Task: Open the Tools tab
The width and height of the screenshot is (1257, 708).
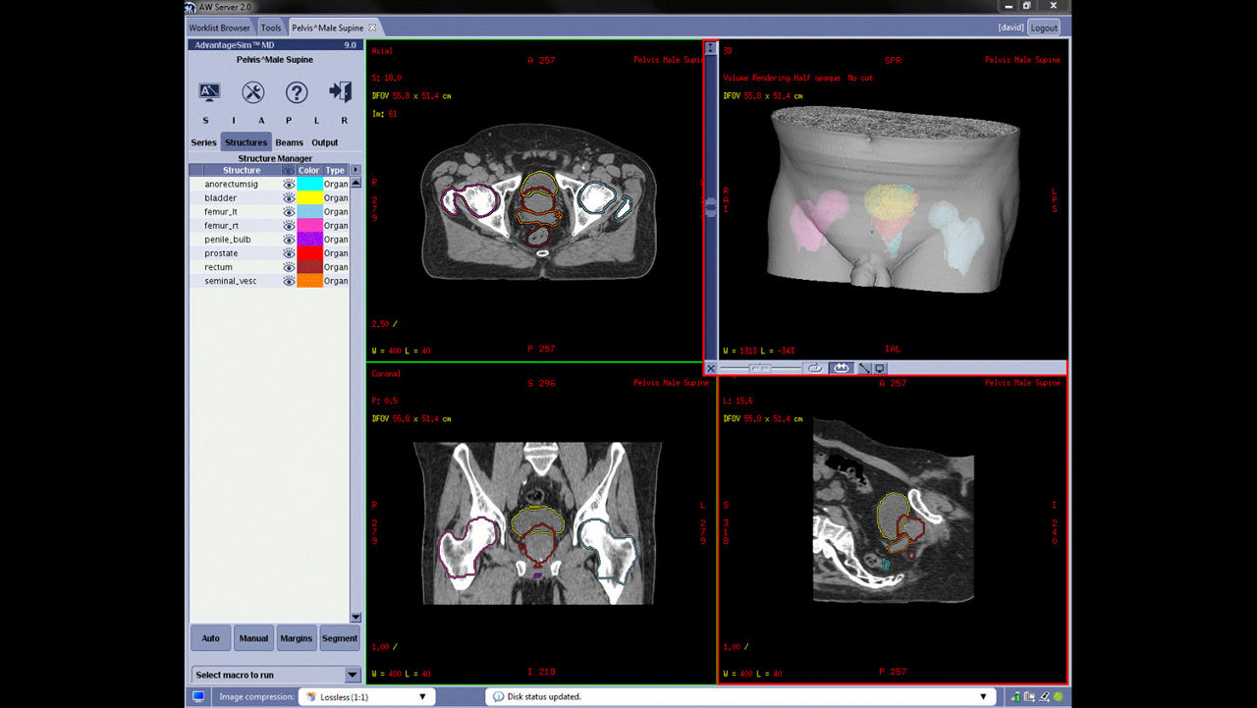Action: (270, 27)
